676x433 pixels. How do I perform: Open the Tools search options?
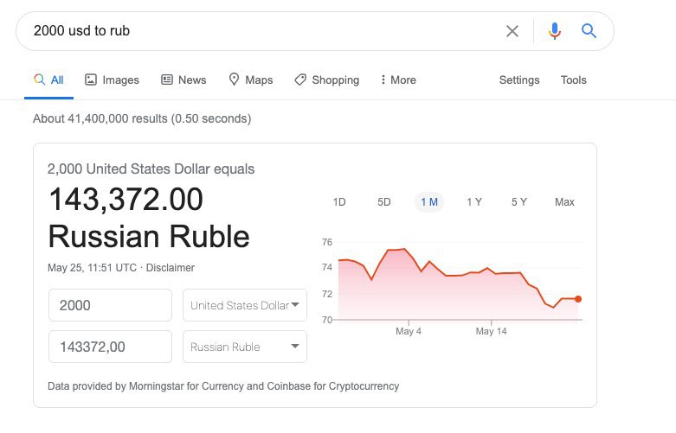[573, 80]
